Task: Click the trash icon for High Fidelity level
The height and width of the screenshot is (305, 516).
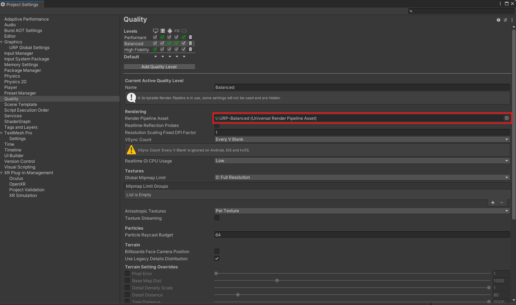Action: [x=191, y=49]
